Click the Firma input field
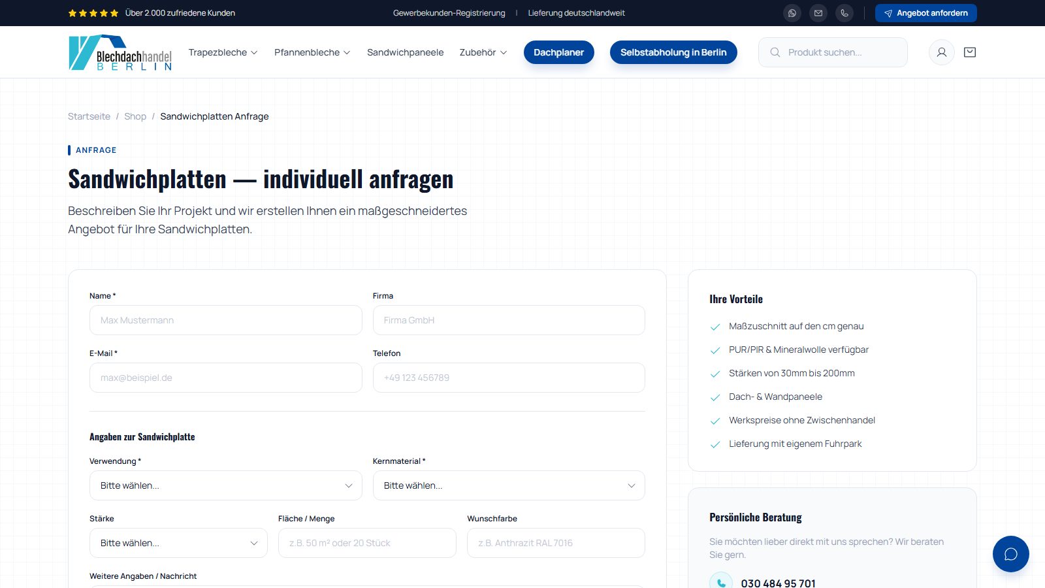 click(x=509, y=320)
